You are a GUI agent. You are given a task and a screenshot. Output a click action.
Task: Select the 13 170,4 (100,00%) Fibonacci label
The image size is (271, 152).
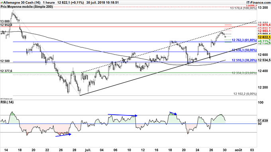tap(244, 8)
